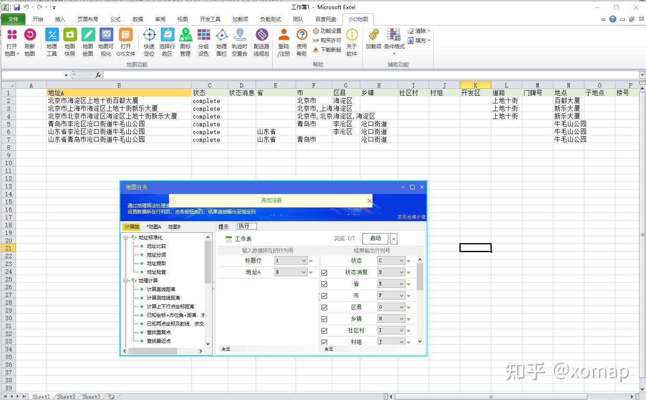Open 功能设置 settings
The image size is (646, 400).
(x=327, y=31)
